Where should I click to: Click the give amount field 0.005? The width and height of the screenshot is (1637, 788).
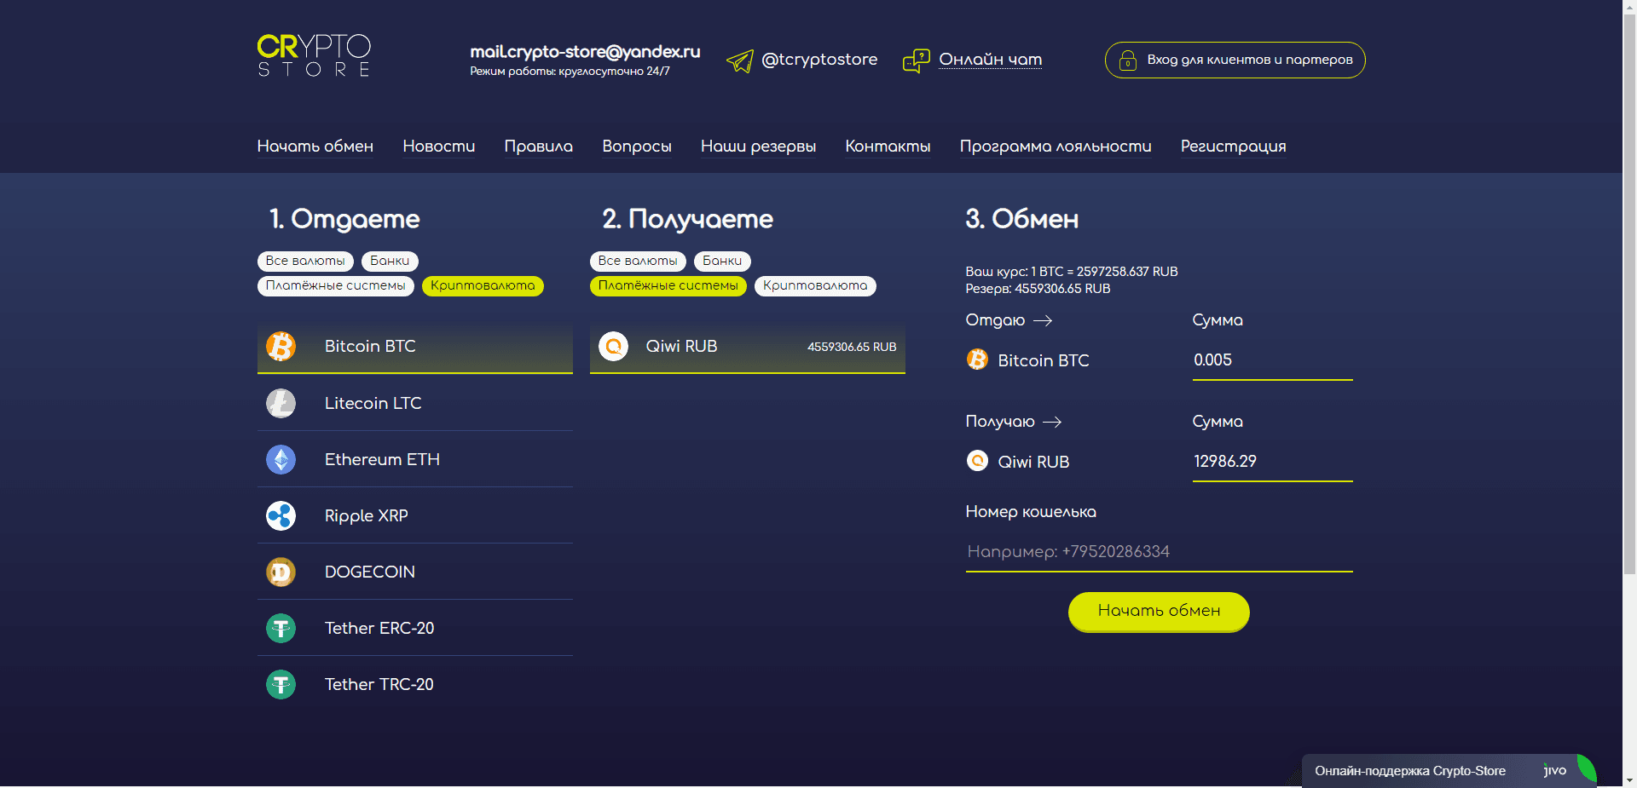tap(1272, 360)
